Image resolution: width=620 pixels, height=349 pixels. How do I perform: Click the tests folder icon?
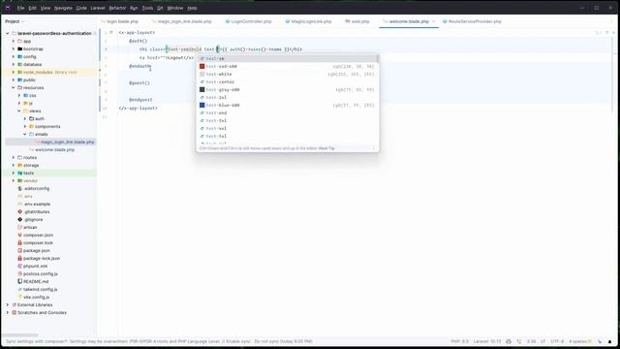19,173
